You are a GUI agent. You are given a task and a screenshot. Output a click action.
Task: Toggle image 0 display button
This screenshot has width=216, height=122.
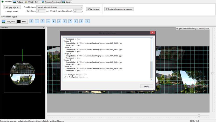(x=31, y=21)
